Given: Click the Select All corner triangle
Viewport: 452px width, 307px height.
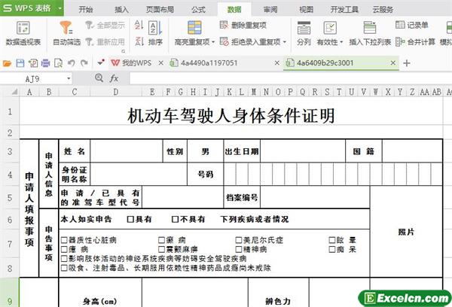Looking at the screenshot, I should [x=14, y=92].
